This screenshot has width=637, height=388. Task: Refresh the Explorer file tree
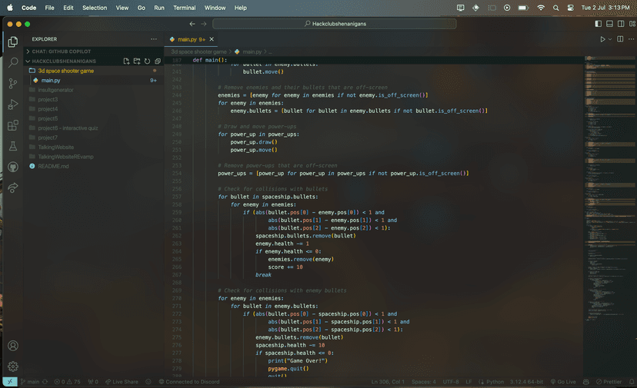pyautogui.click(x=147, y=61)
